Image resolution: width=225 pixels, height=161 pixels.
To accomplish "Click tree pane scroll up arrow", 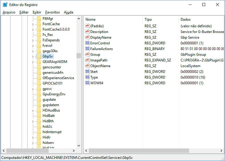I will (79, 19).
